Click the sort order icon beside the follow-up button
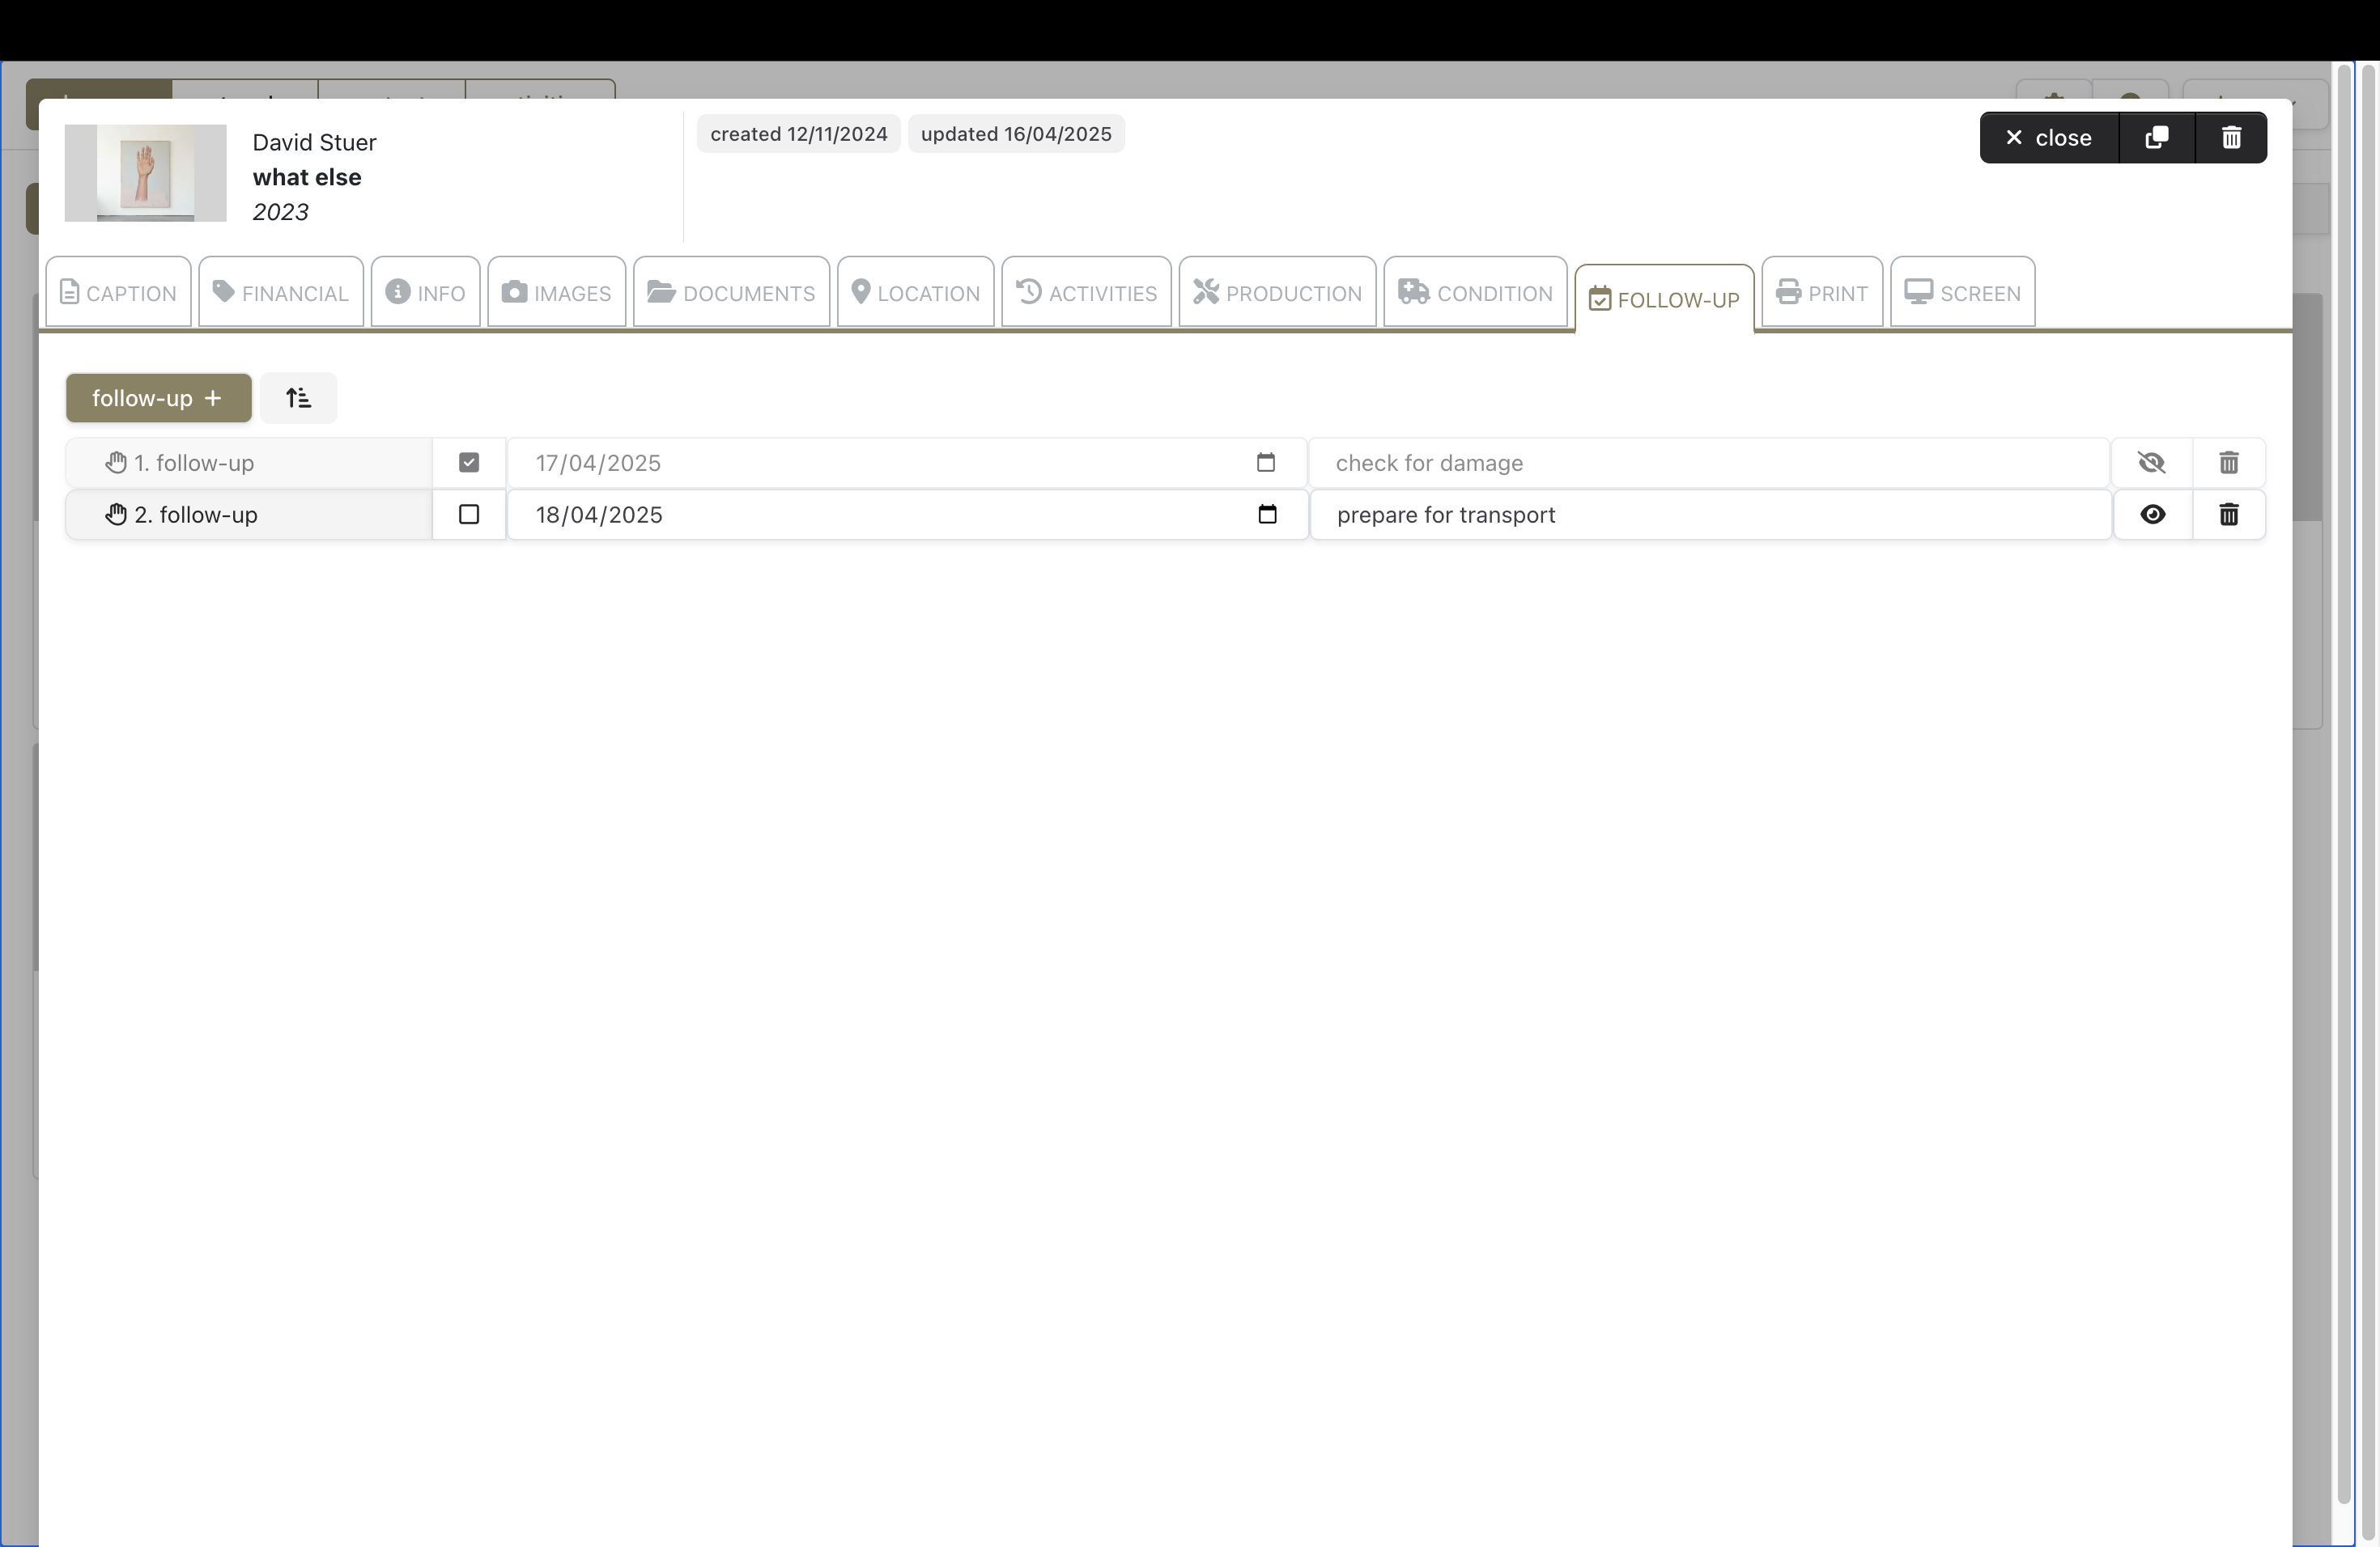The width and height of the screenshot is (2380, 1547). 298,398
